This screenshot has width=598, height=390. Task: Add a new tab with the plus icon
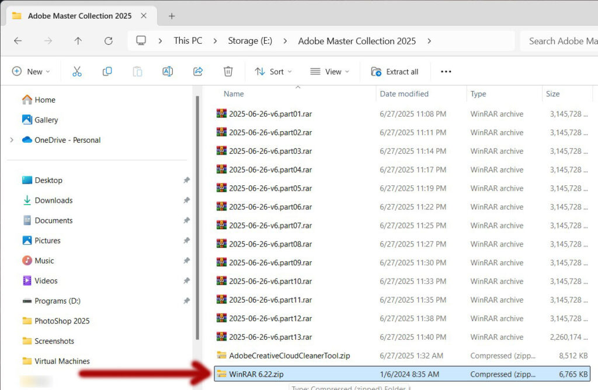(x=172, y=16)
